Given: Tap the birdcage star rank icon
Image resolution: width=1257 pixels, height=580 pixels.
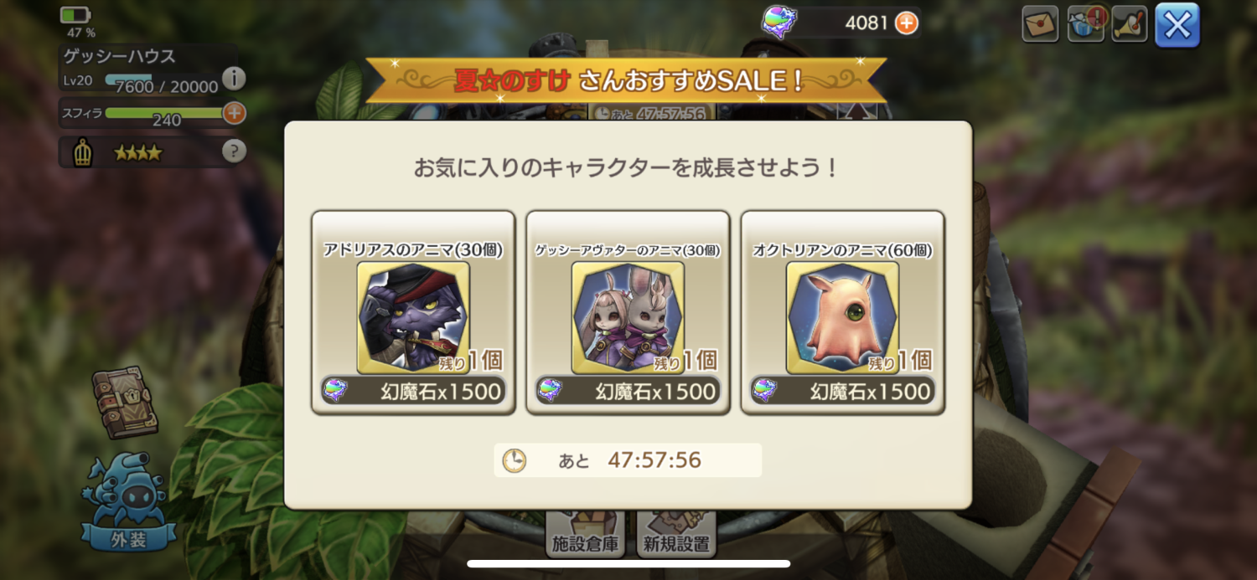Looking at the screenshot, I should pos(82,153).
